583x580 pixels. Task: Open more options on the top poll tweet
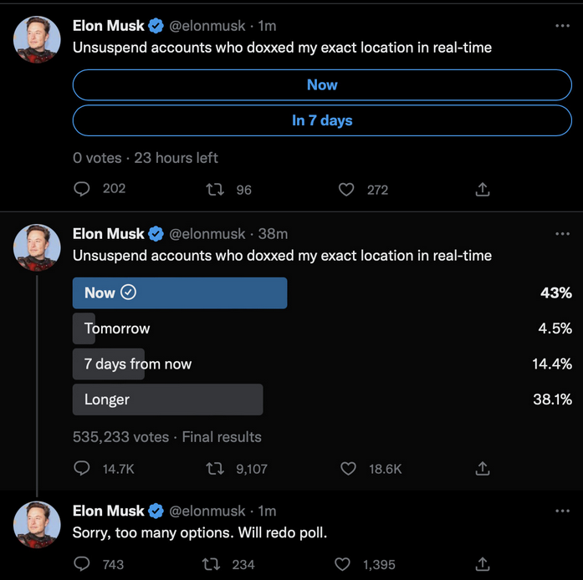(562, 26)
